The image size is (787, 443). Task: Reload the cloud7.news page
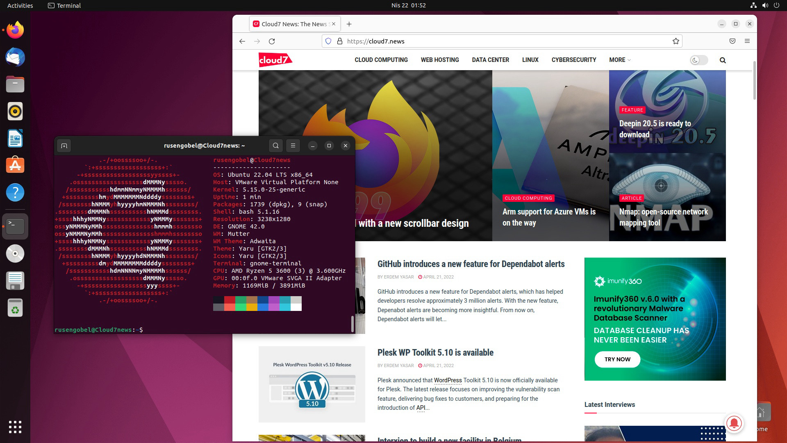point(272,41)
